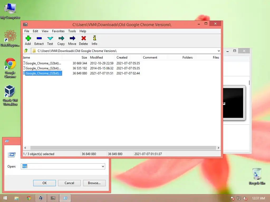Sort by the Created column header
Image resolution: width=270 pixels, height=202 pixels.
click(x=128, y=58)
